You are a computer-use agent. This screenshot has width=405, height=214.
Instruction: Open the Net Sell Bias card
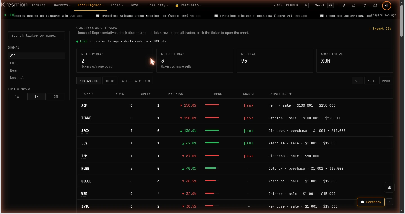pos(195,61)
